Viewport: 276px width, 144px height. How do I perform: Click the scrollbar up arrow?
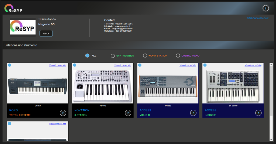[271, 65]
